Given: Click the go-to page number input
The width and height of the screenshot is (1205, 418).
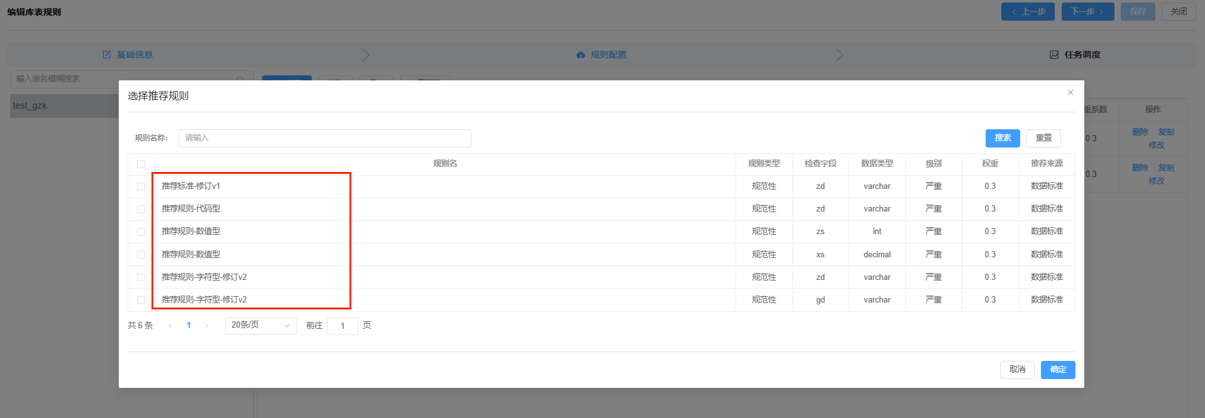Looking at the screenshot, I should (x=342, y=326).
